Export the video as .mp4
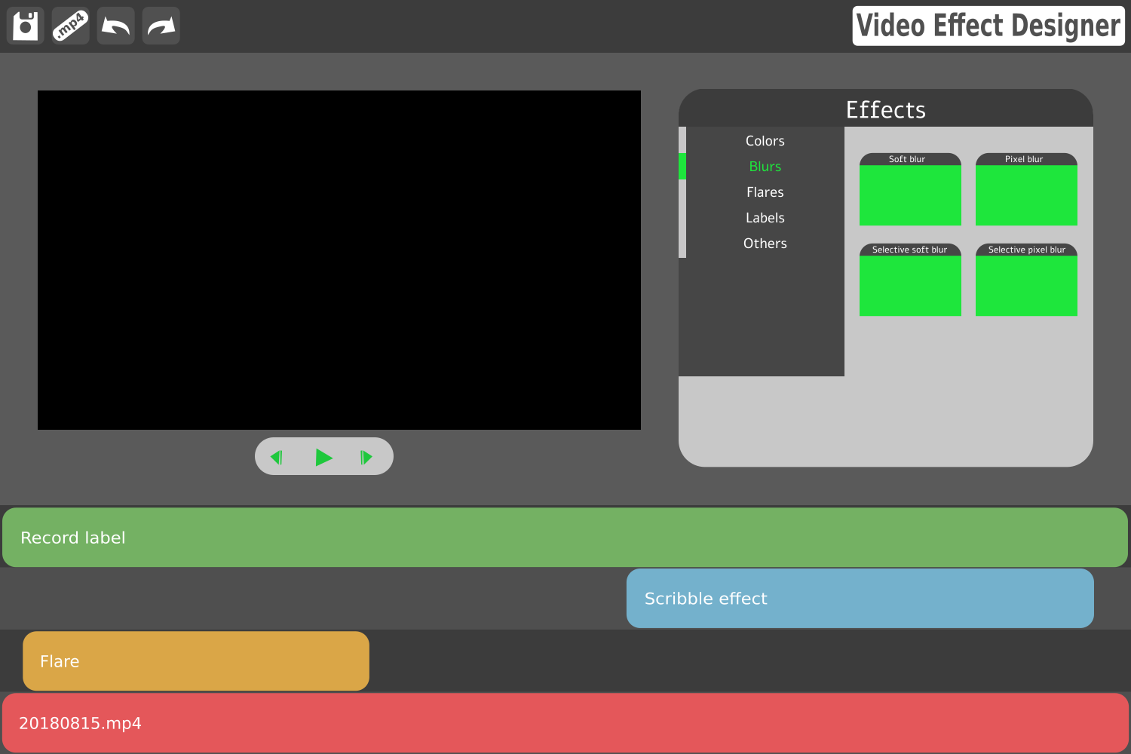This screenshot has width=1131, height=754. pos(71,26)
